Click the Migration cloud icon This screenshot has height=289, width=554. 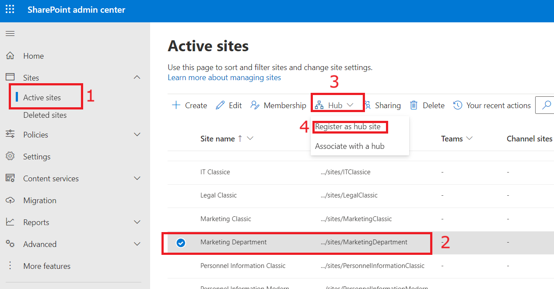pos(10,200)
